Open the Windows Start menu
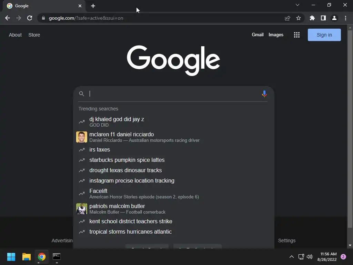This screenshot has width=353, height=265. point(11,257)
